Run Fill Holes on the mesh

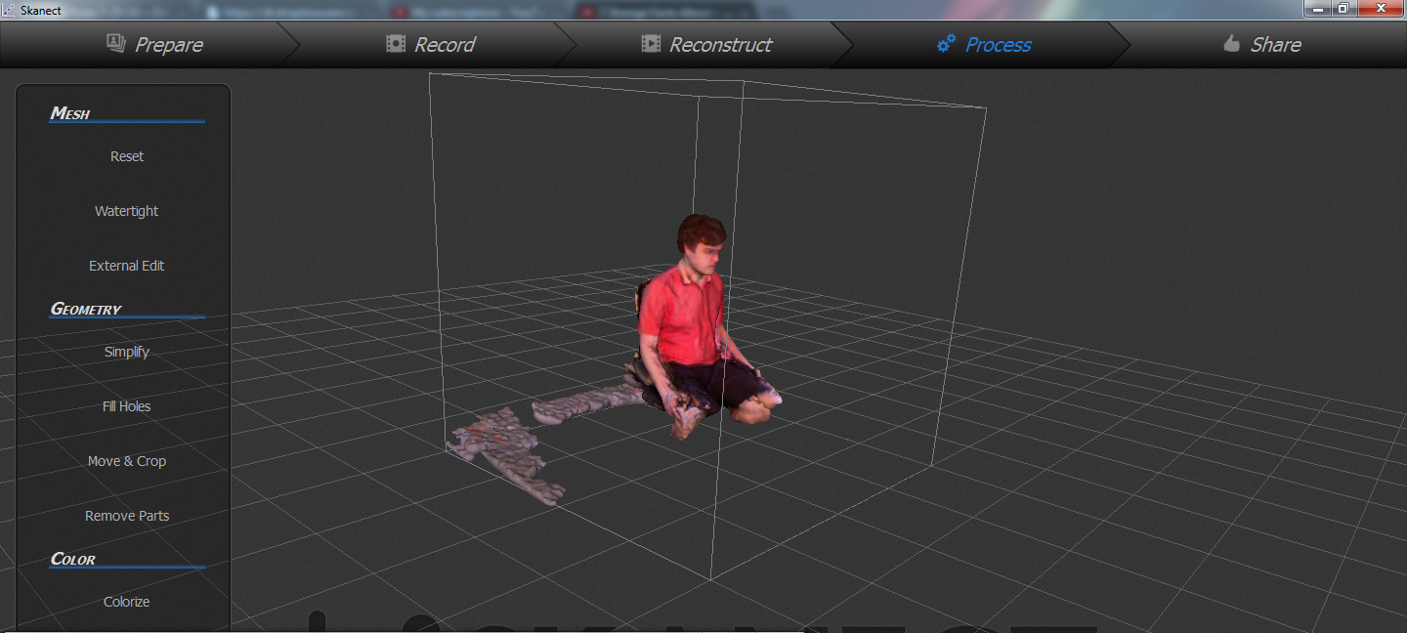point(126,405)
